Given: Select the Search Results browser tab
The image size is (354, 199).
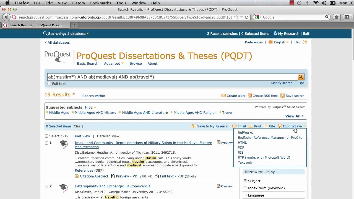Looking at the screenshot, I should (35, 25).
